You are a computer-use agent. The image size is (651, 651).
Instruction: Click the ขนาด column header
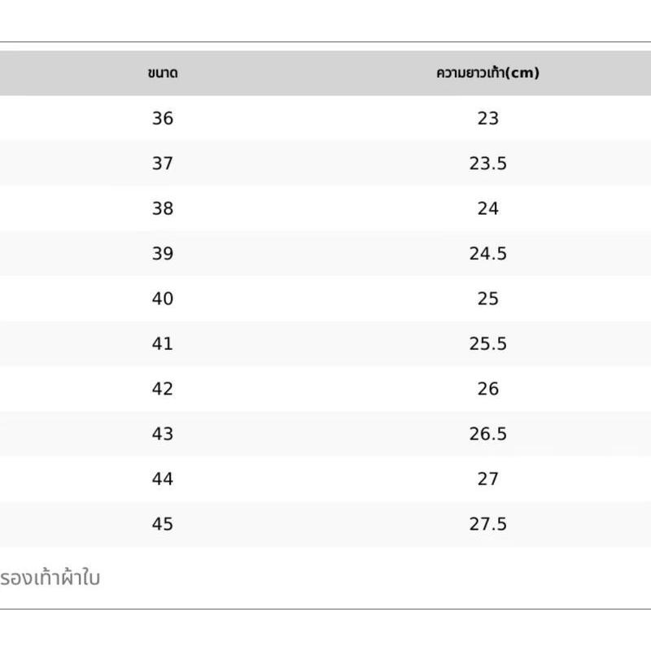tap(163, 73)
